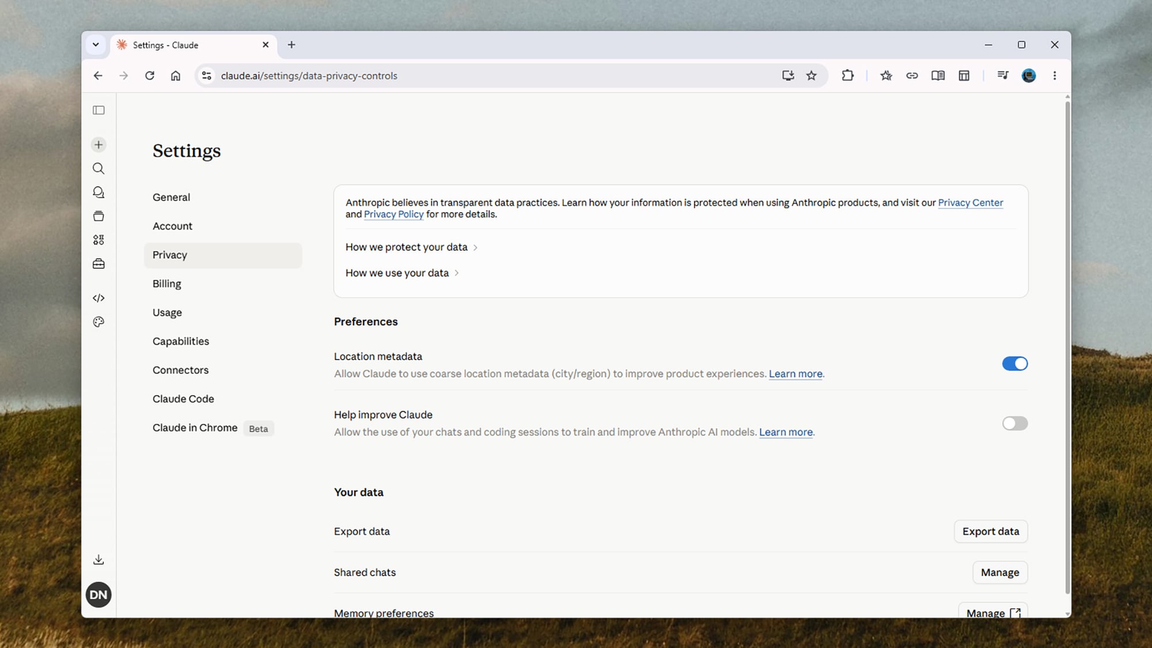Open the projects stack icon in sidebar
The image size is (1152, 648).
point(98,216)
